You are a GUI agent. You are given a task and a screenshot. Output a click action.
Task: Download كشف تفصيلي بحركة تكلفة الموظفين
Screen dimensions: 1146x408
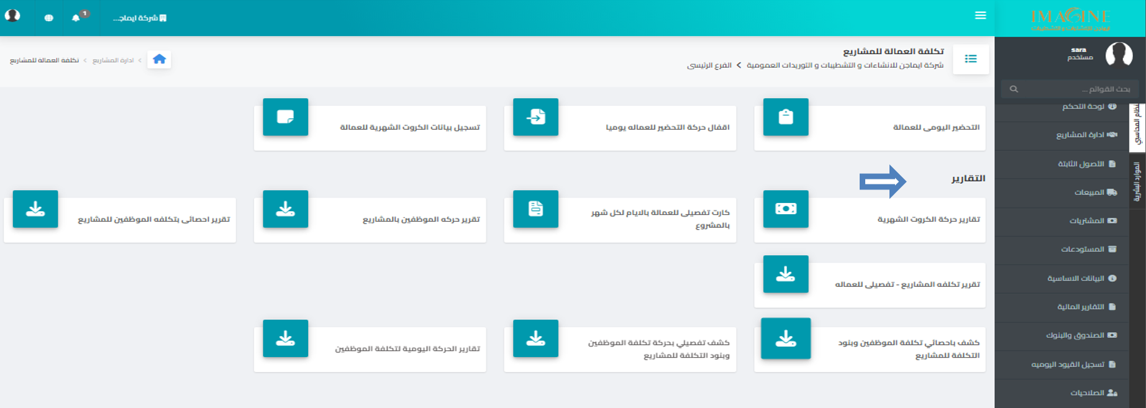(620, 349)
